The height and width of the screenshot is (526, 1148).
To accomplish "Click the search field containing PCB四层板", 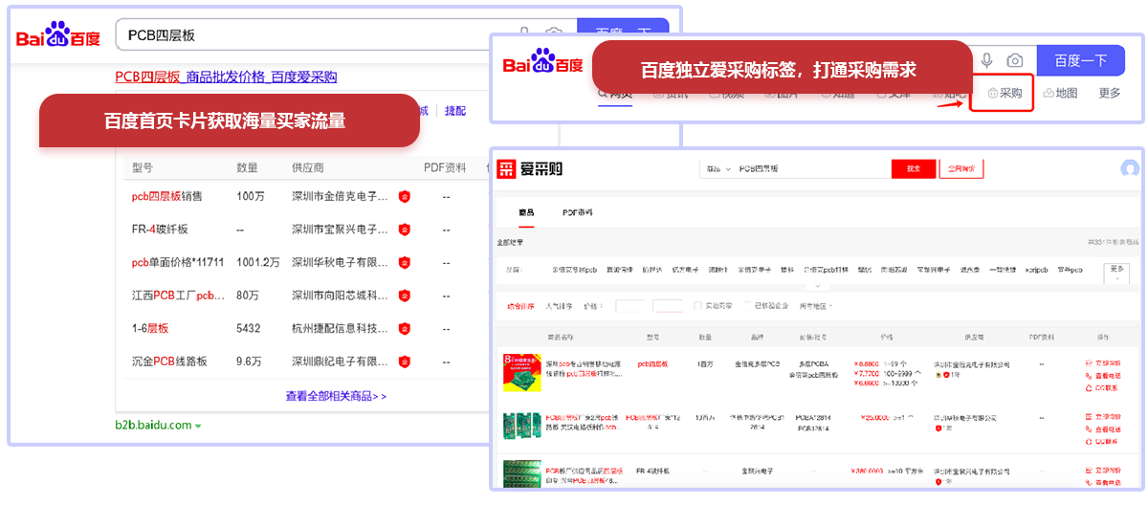I will click(316, 35).
